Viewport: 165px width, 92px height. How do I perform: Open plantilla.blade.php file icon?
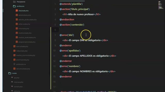14,60
